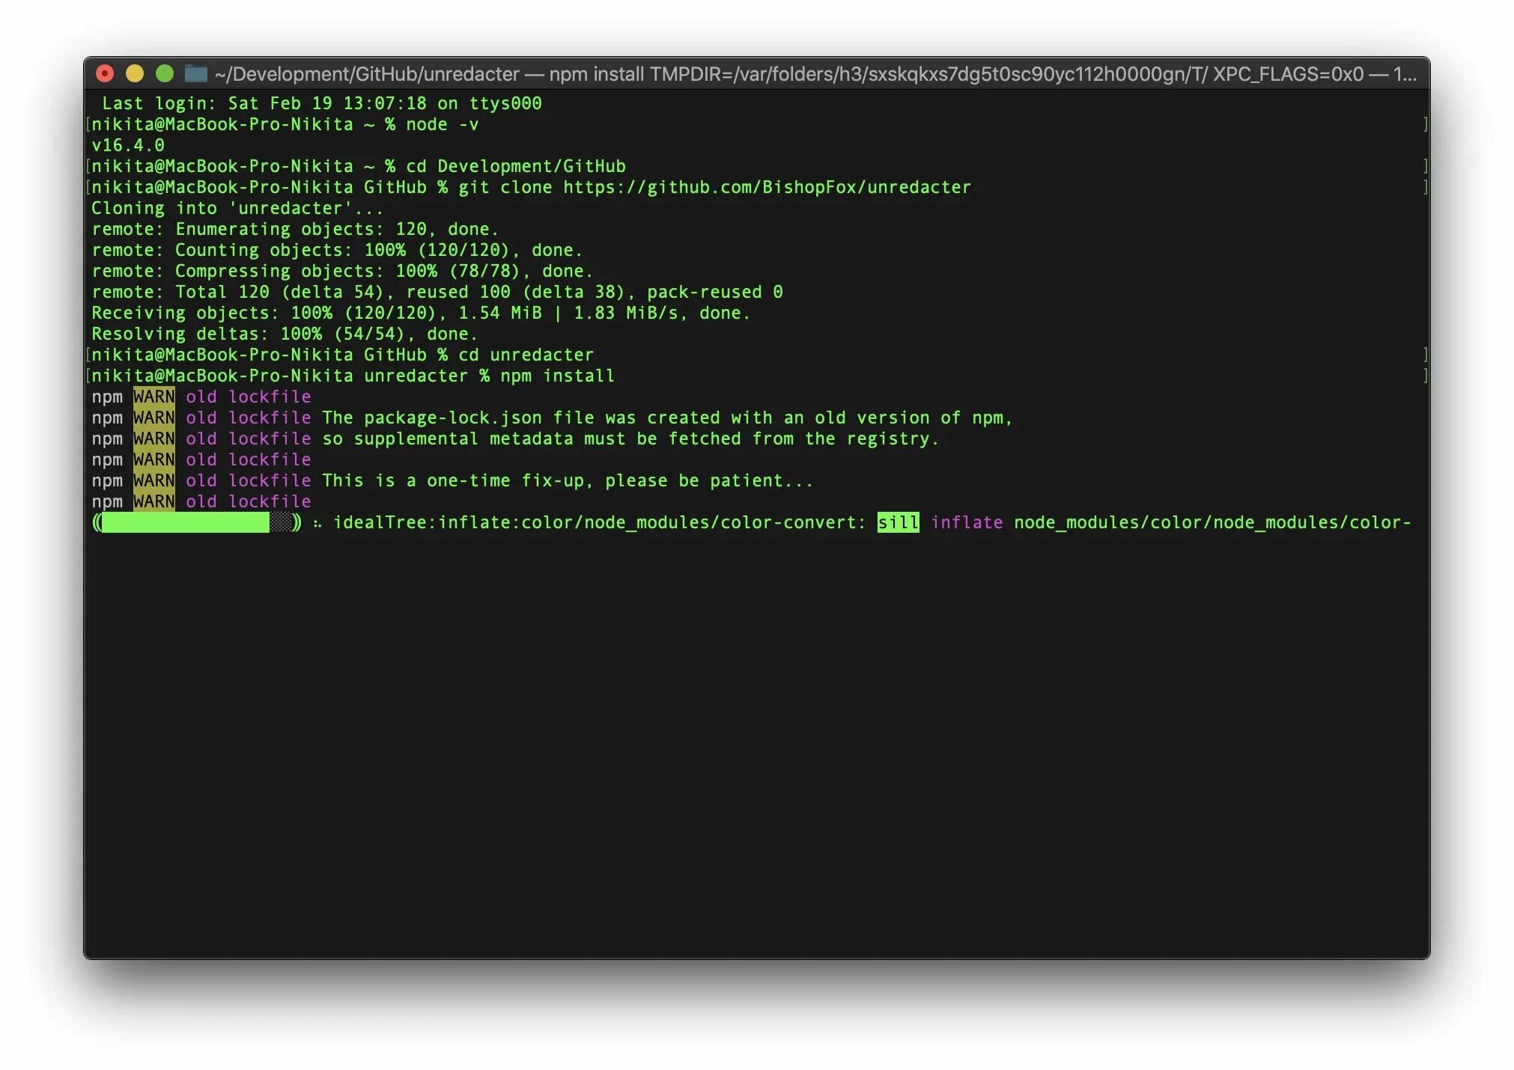Minimize Terminal using the yellow button
Screen dimensions: 1514x1070
pos(135,73)
